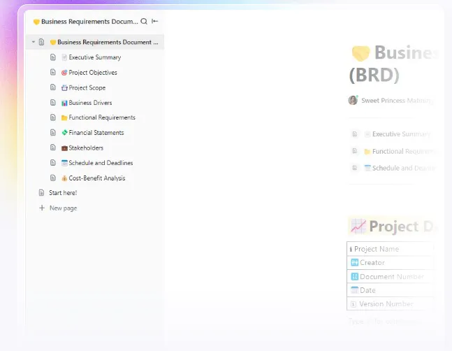This screenshot has width=452, height=351.
Task: Click the Creator row in the table
Action: pyautogui.click(x=390, y=262)
